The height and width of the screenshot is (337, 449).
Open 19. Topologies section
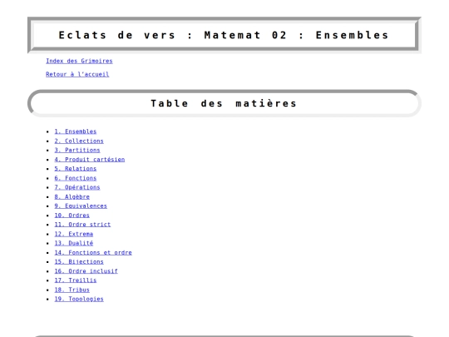pos(79,300)
